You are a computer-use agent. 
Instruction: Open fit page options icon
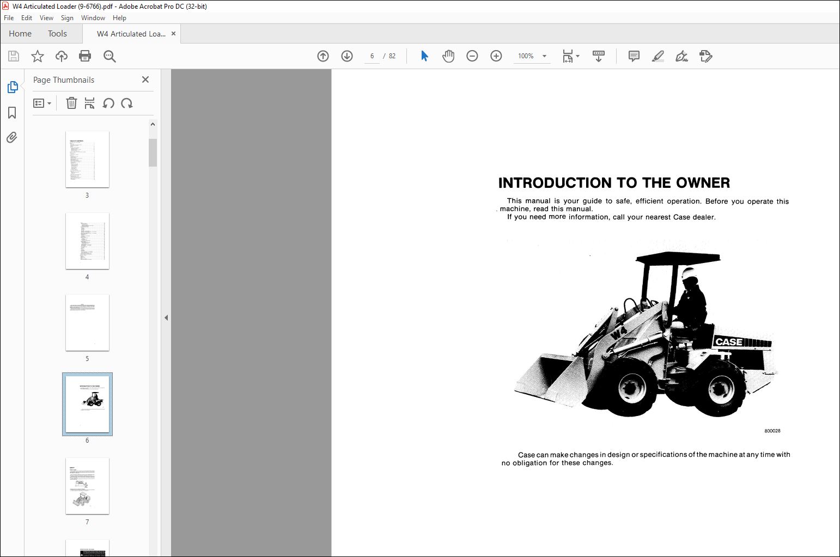570,56
